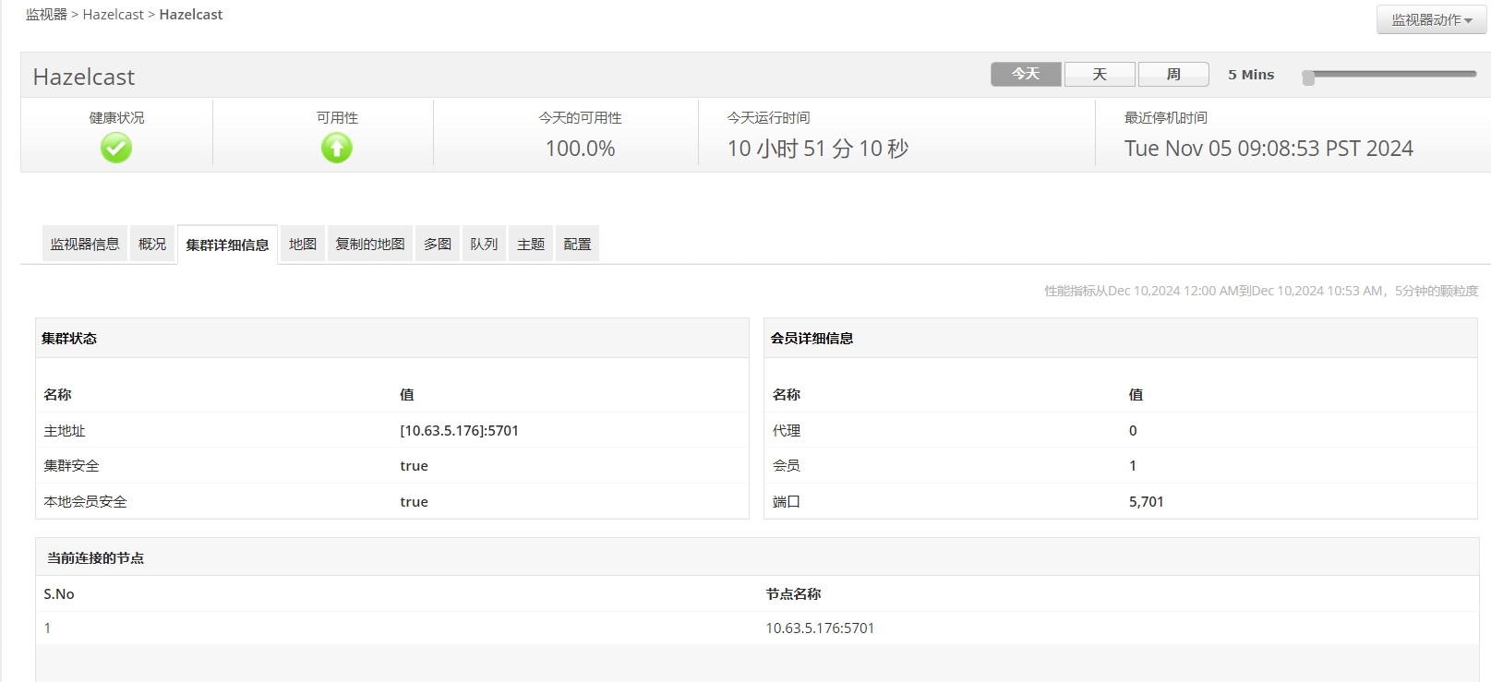Click the granularity slider handle

[1308, 78]
